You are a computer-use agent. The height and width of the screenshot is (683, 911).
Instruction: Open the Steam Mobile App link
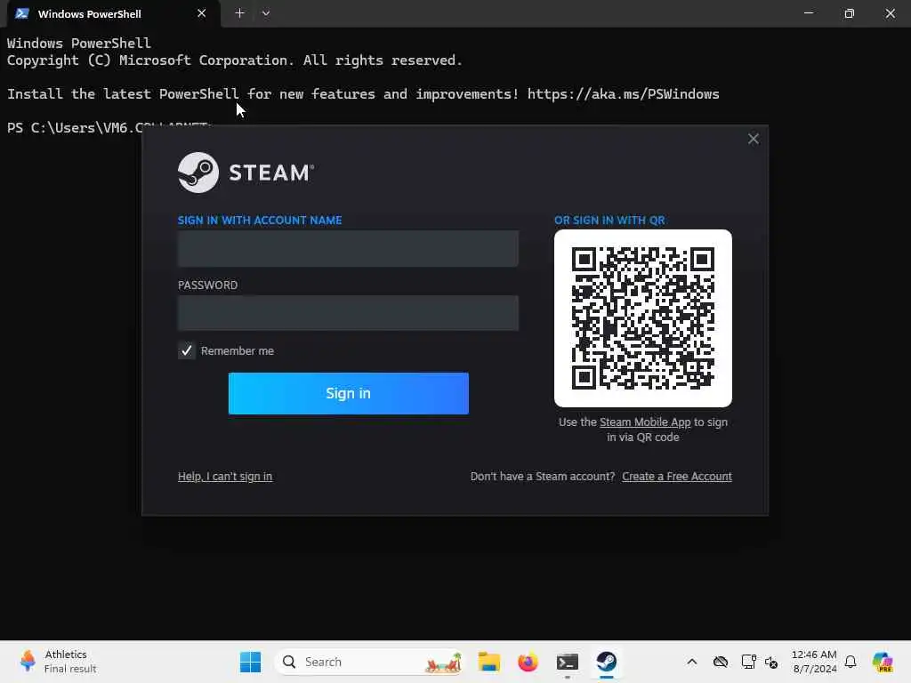point(645,422)
